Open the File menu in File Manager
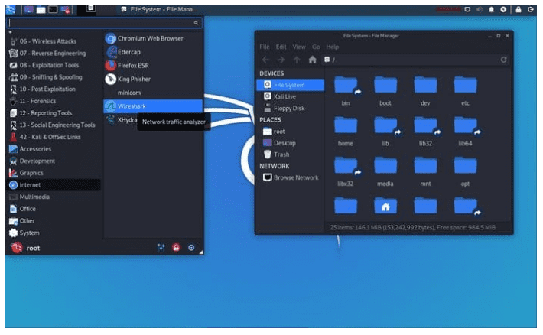 point(265,47)
